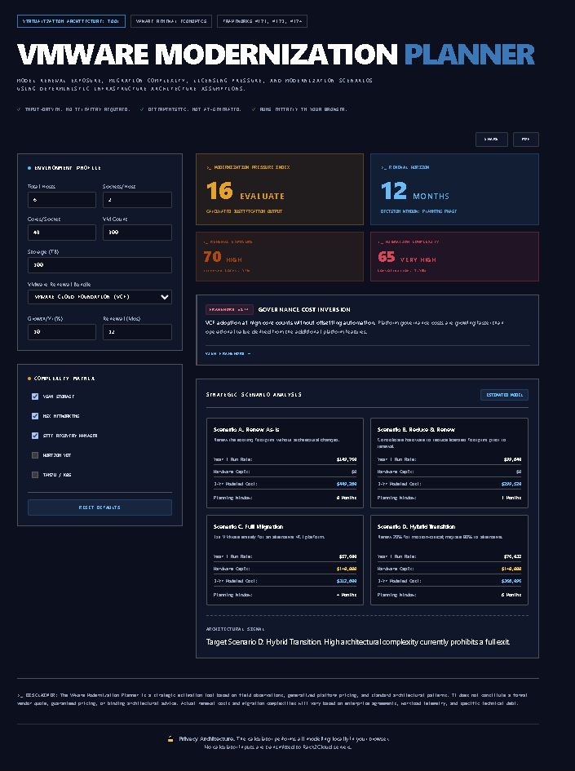This screenshot has height=771, width=575.
Task: Click Scenario C Year 1 Run Rate value
Action: 347,556
